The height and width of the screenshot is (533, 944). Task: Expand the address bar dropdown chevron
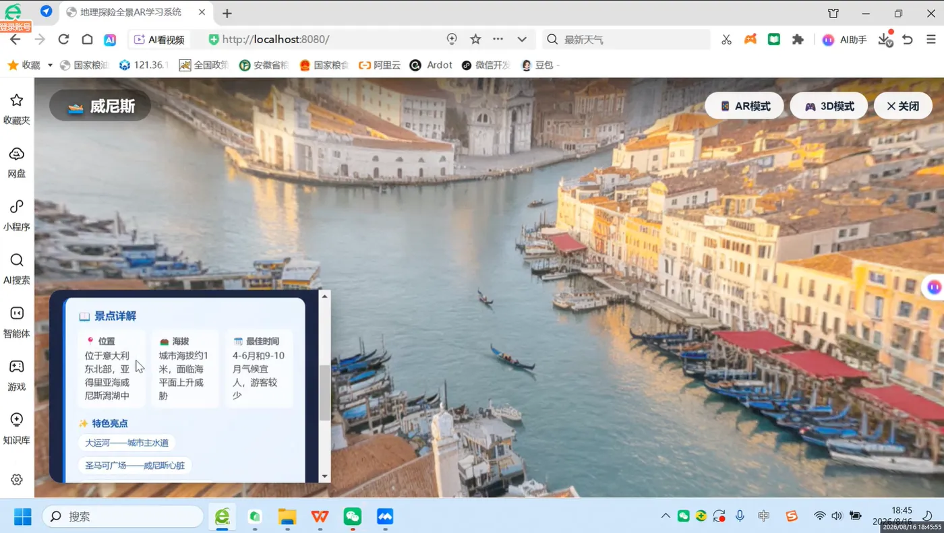point(522,39)
